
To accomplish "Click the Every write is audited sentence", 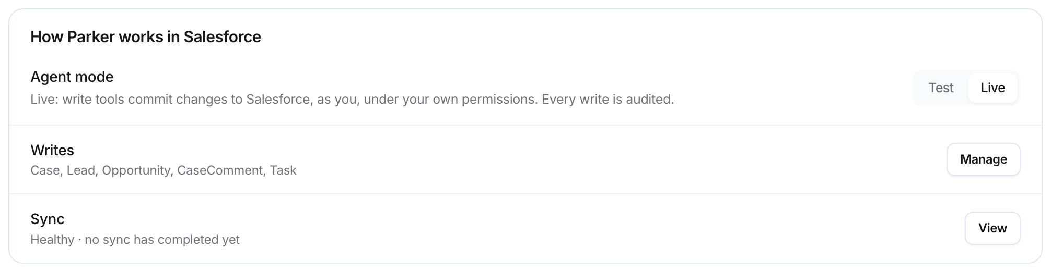I will [x=608, y=100].
